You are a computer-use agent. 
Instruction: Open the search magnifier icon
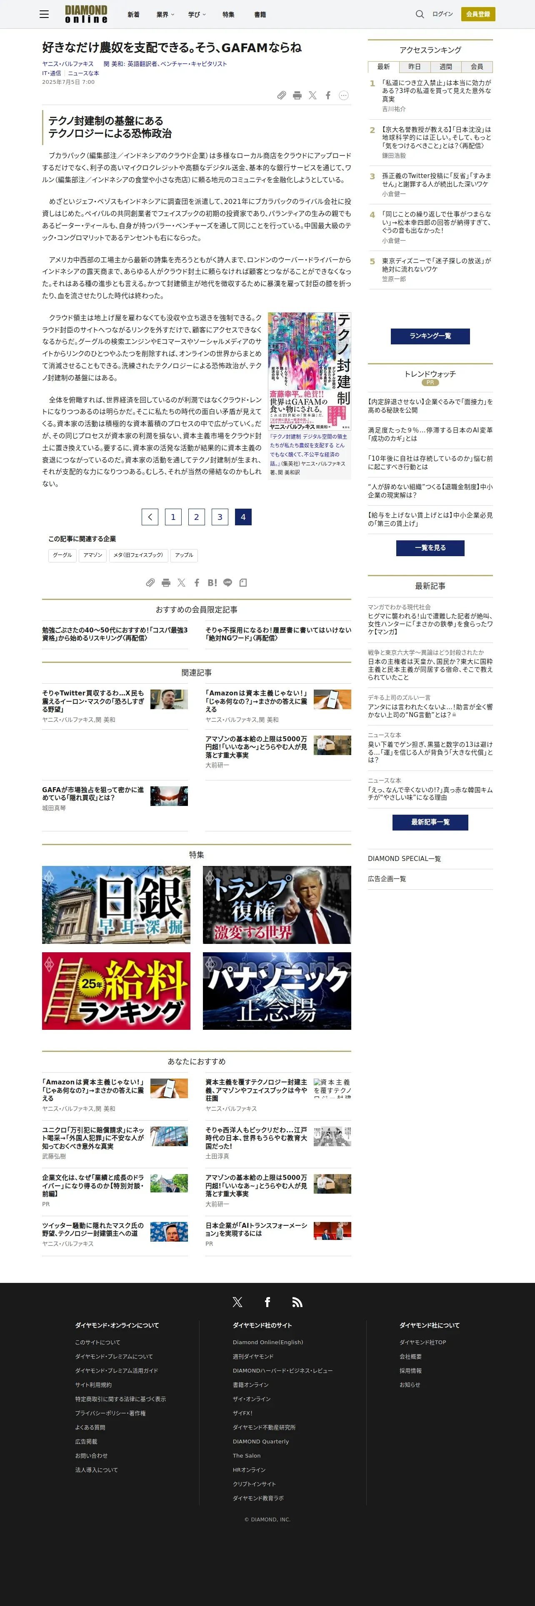(420, 14)
